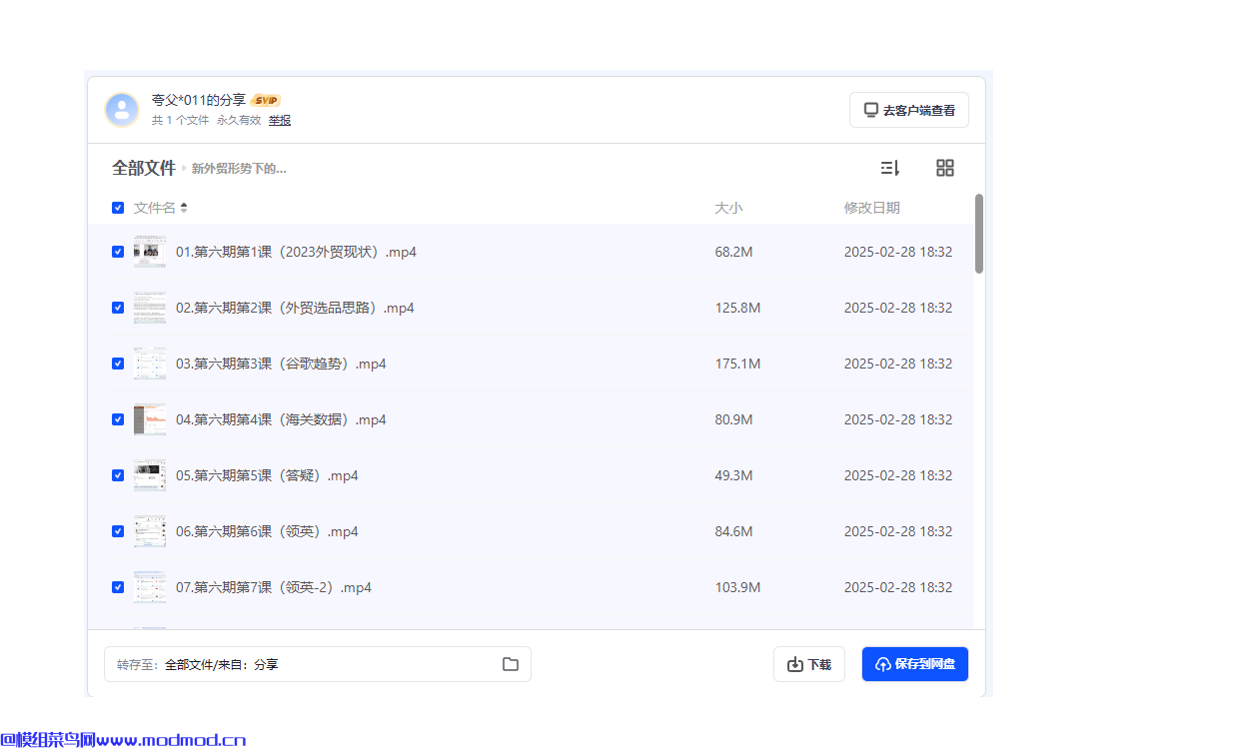Open file 02.第六期第2课（外贸选品思路）.mp4
Viewport: 1245px width, 748px height.
pyautogui.click(x=295, y=308)
